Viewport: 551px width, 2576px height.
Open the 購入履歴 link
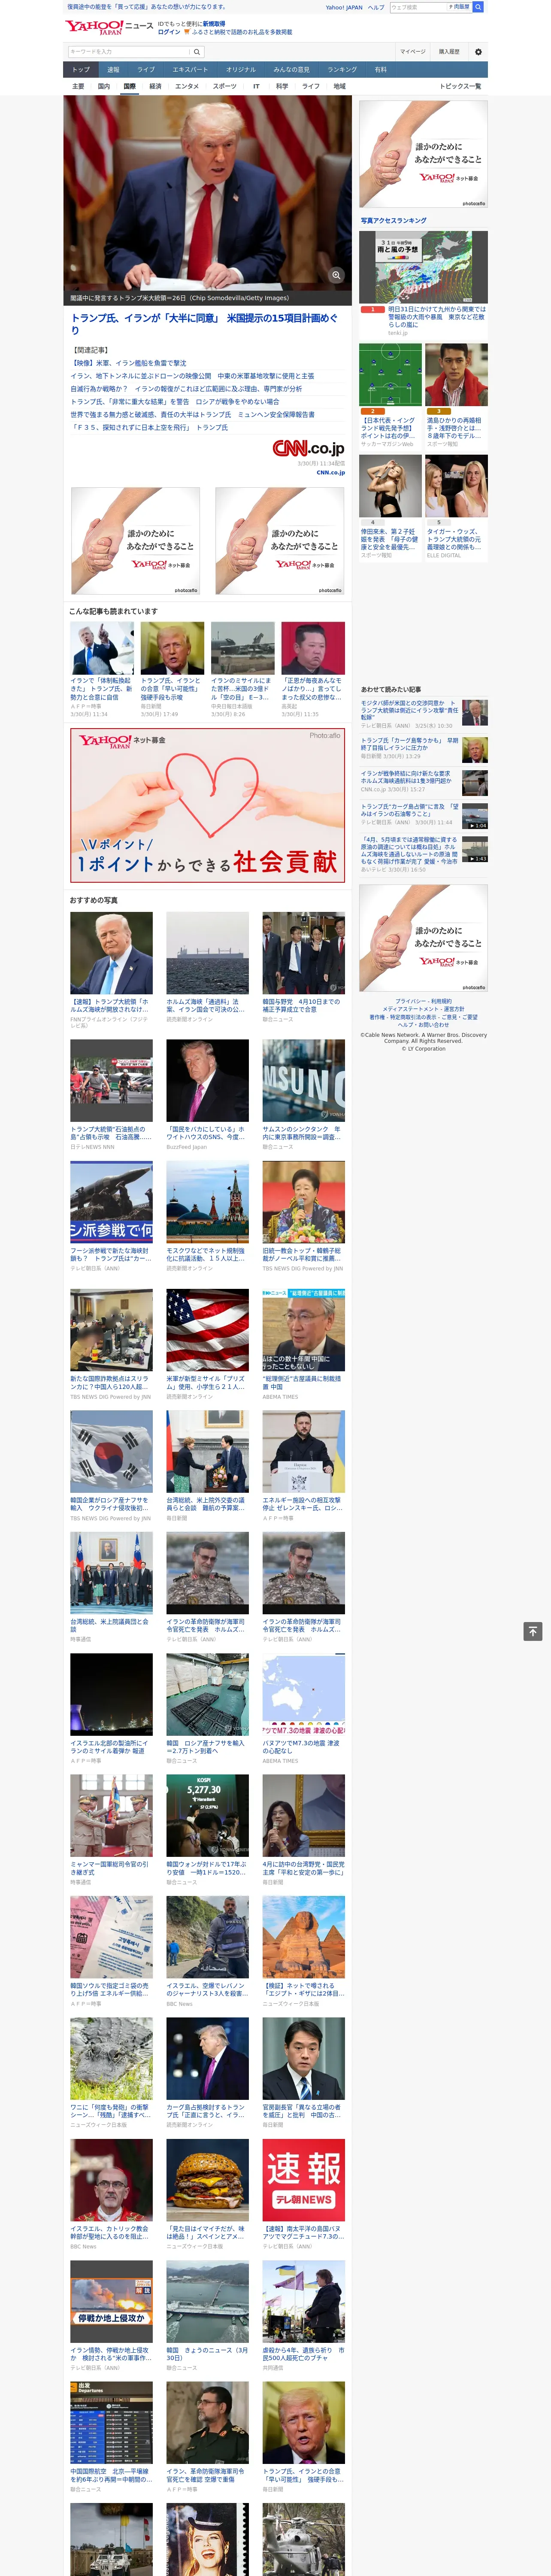point(449,51)
